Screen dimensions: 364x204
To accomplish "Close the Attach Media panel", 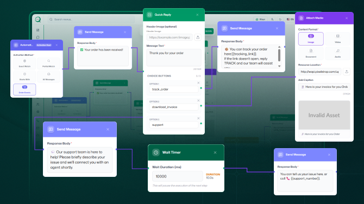I will point(347,18).
